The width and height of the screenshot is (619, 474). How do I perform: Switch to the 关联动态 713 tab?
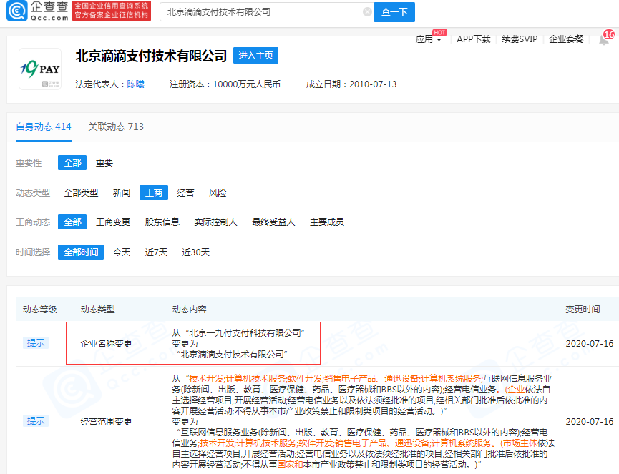tap(116, 127)
